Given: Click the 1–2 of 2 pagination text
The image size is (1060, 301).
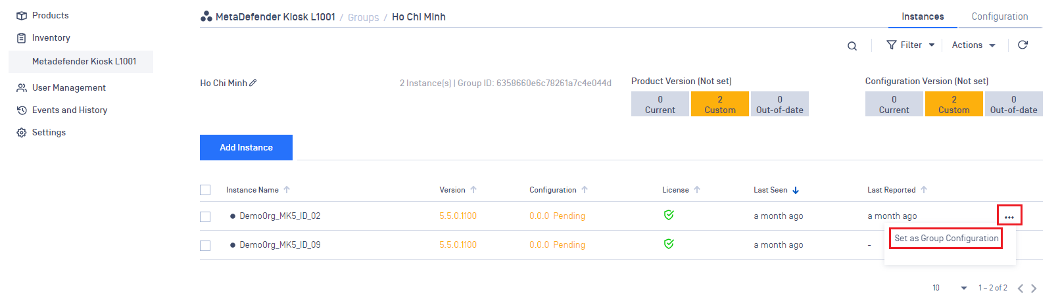Looking at the screenshot, I should [993, 288].
